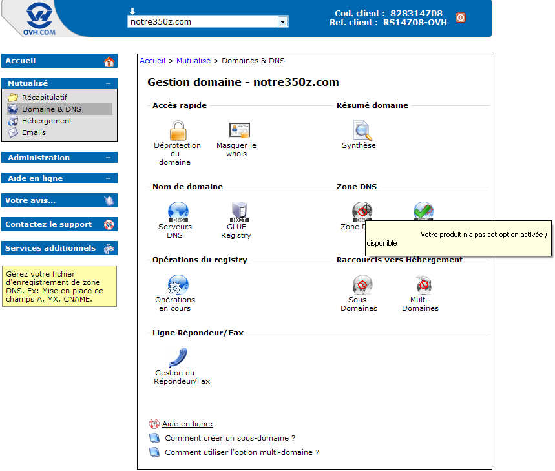Click the OVH.COM logo
This screenshot has height=471, width=555.
click(39, 19)
